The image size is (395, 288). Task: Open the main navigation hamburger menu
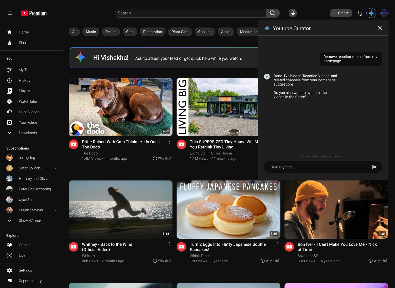coord(10,13)
